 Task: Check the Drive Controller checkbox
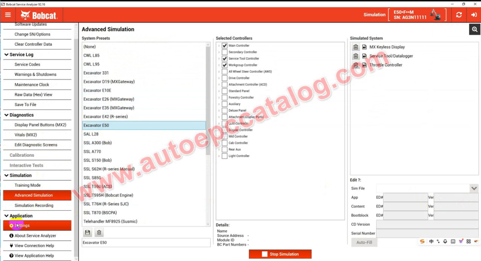(x=225, y=78)
